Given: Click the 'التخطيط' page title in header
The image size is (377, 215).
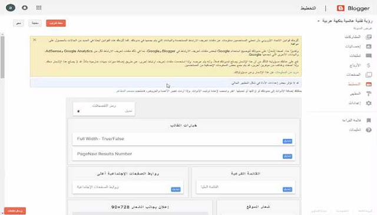Looking at the screenshot, I should coord(308,8).
